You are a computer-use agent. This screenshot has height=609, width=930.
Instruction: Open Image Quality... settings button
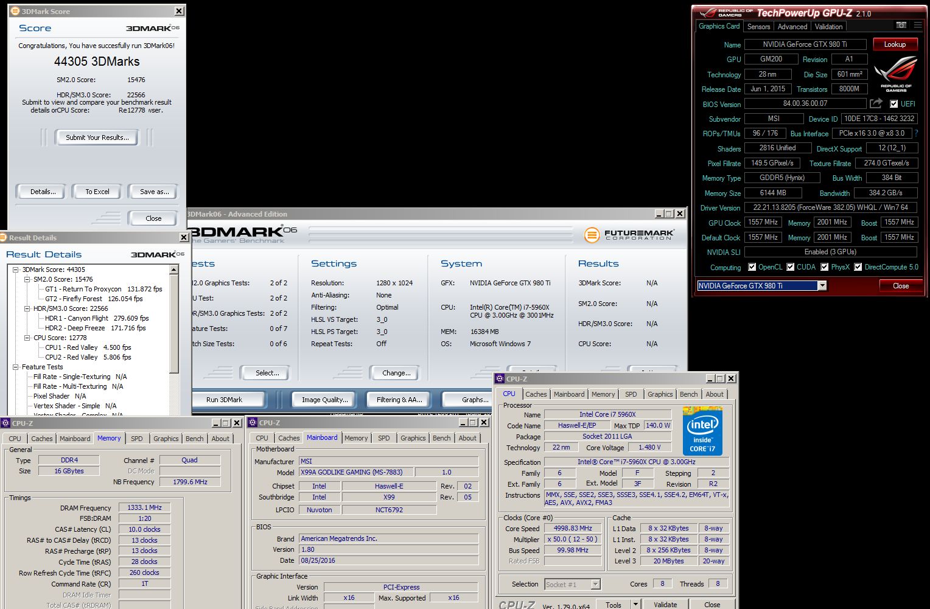[325, 400]
